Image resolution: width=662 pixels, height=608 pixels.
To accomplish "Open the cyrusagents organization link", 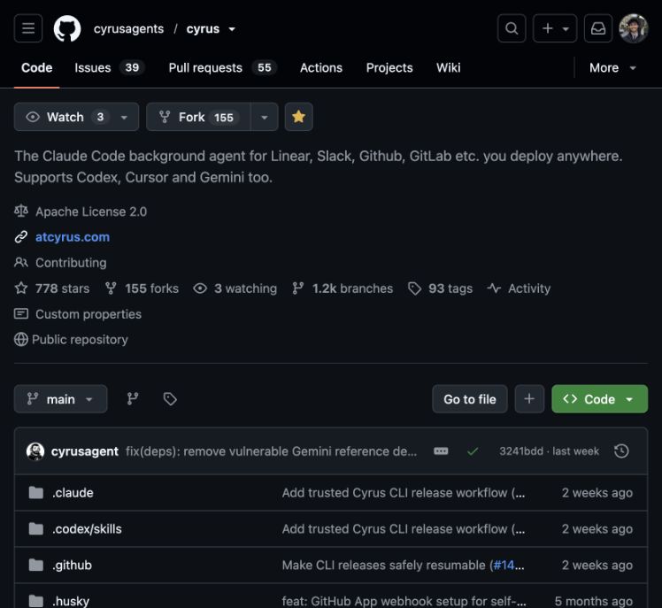I will 128,28.
